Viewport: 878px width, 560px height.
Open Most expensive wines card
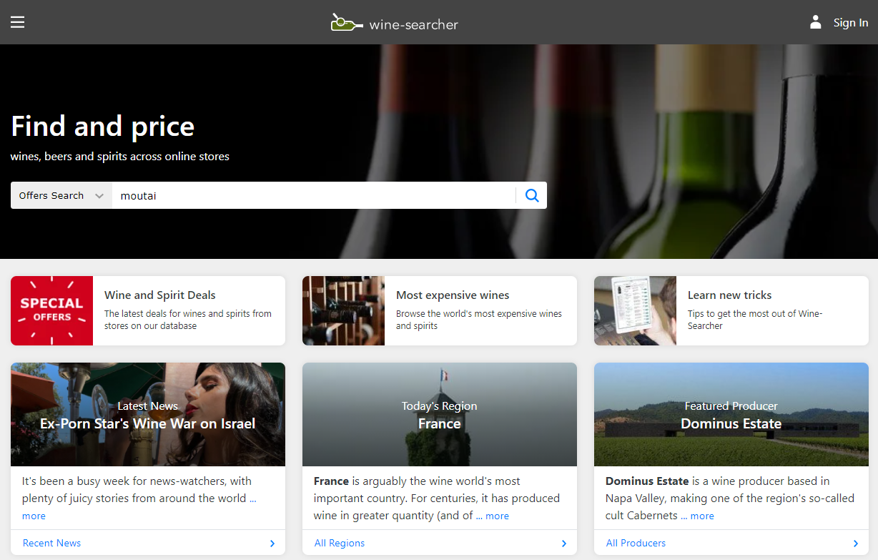479,310
